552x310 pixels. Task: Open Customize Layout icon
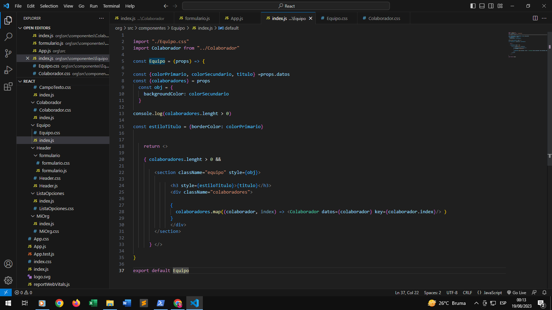pyautogui.click(x=500, y=6)
